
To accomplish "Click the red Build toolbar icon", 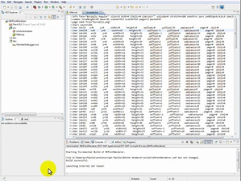I will (x=35, y=7).
